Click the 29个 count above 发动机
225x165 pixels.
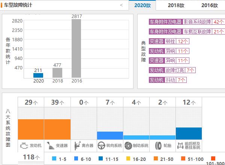tap(31, 102)
